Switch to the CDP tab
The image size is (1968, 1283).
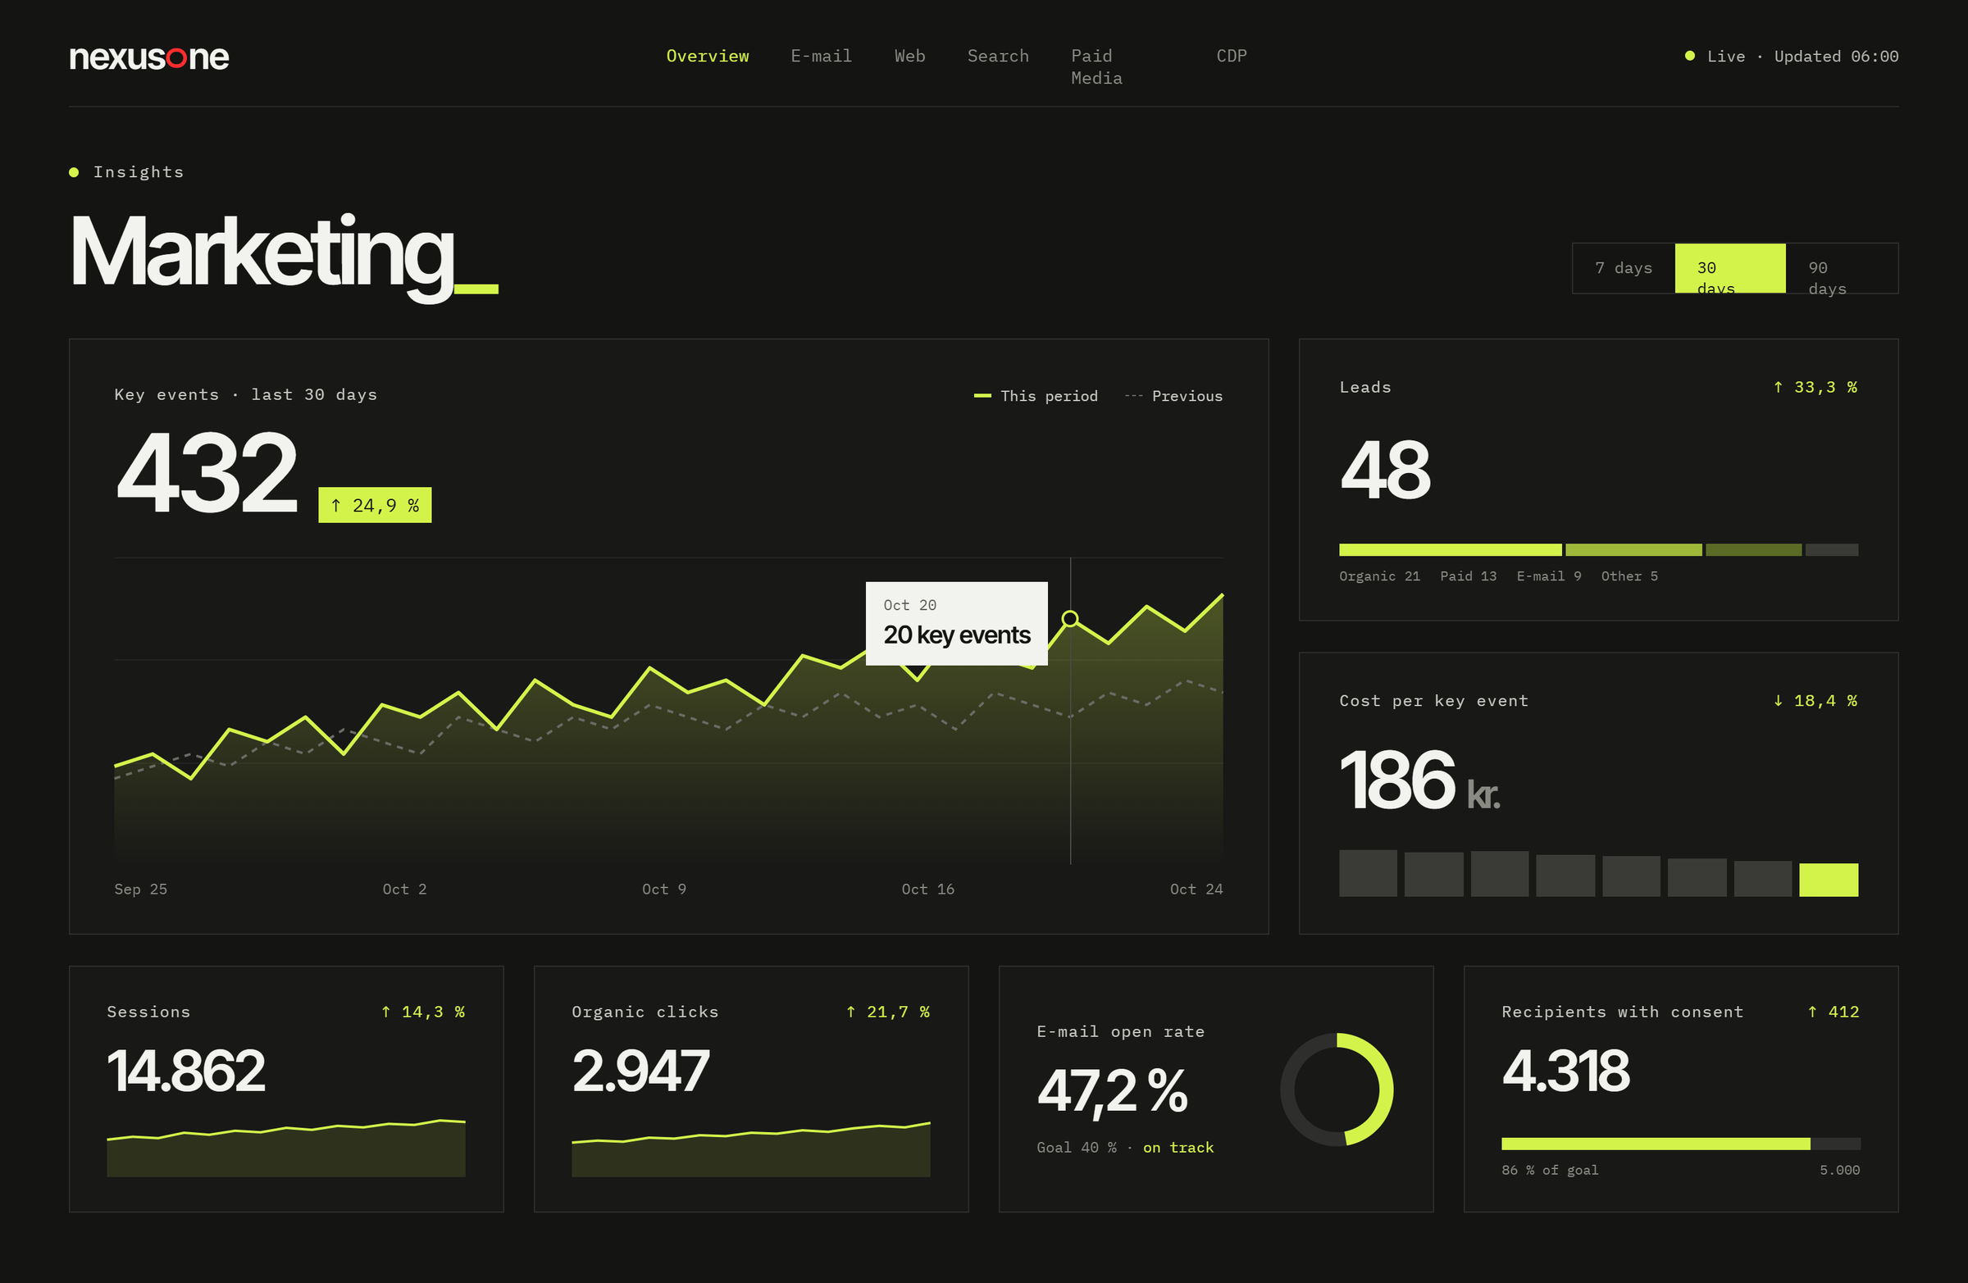pyautogui.click(x=1231, y=57)
